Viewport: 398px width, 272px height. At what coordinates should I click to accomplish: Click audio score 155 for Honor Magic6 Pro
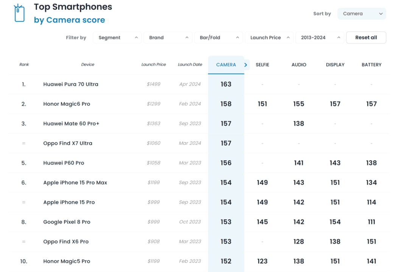299,104
